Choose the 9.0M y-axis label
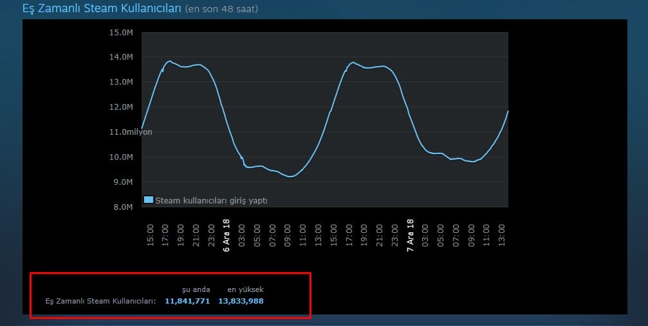 (x=122, y=182)
